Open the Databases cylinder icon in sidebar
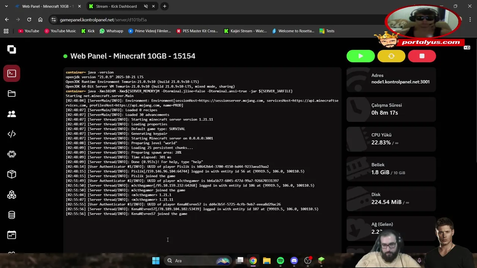 click(12, 215)
